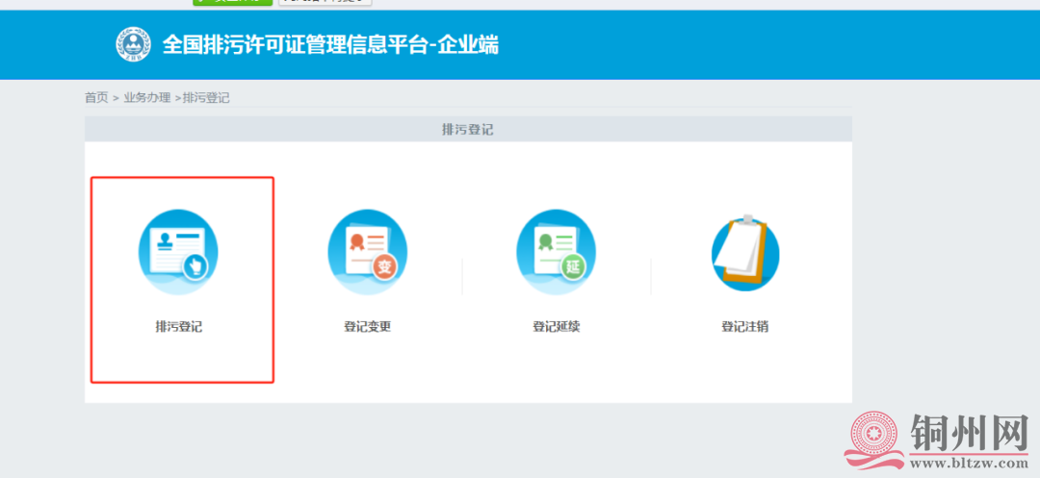Select the 登记延续 green certificate icon
1040x478 pixels.
556,253
